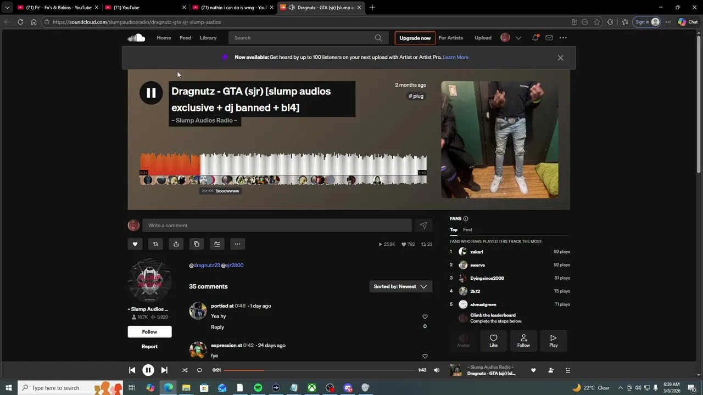Open the user avatar in SoundCloud header

(505, 38)
